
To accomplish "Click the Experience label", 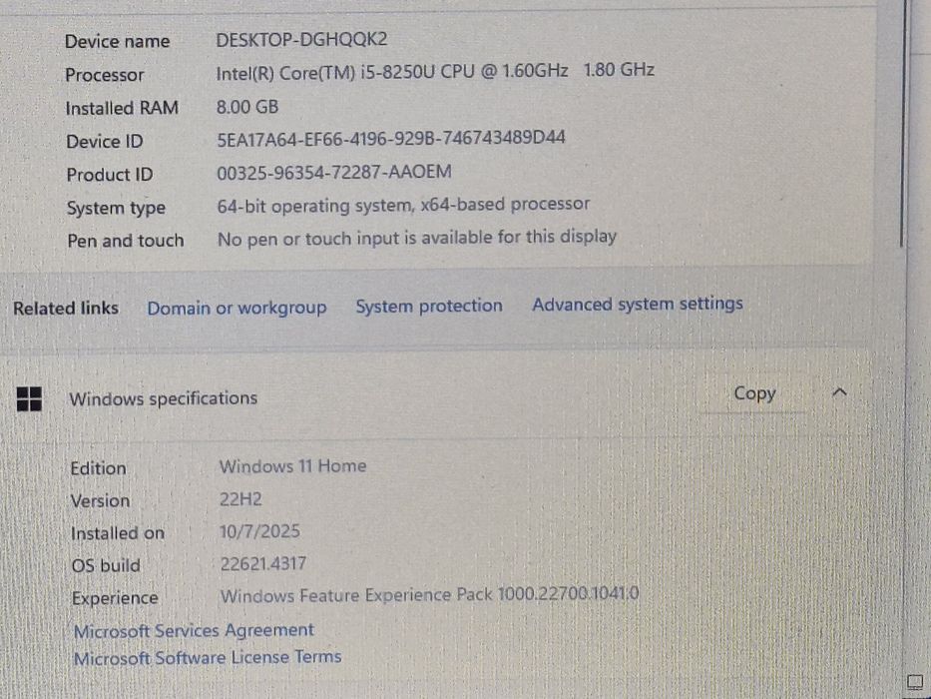I will 115,598.
